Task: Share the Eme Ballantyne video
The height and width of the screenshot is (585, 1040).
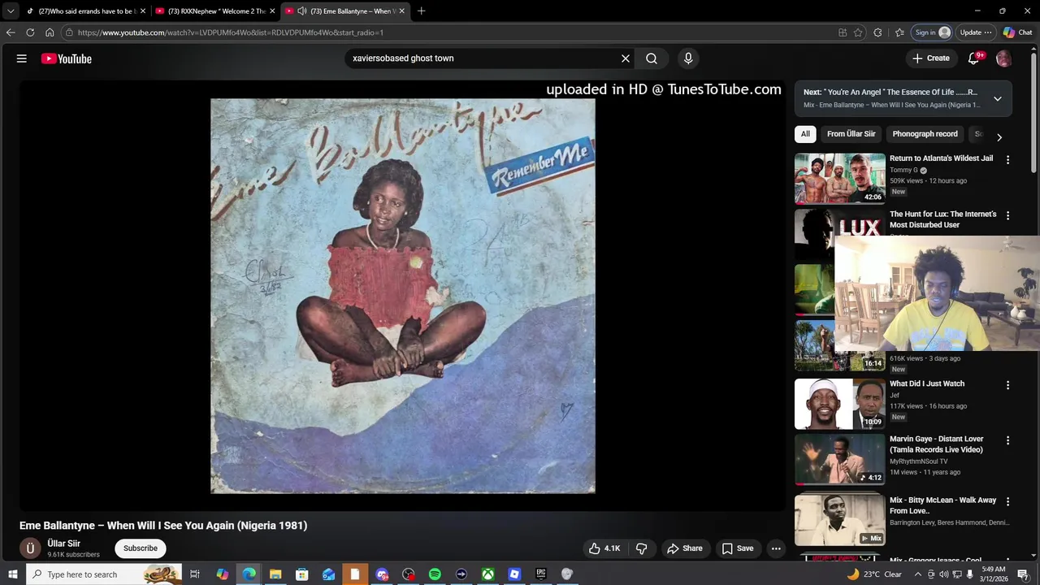Action: (685, 548)
